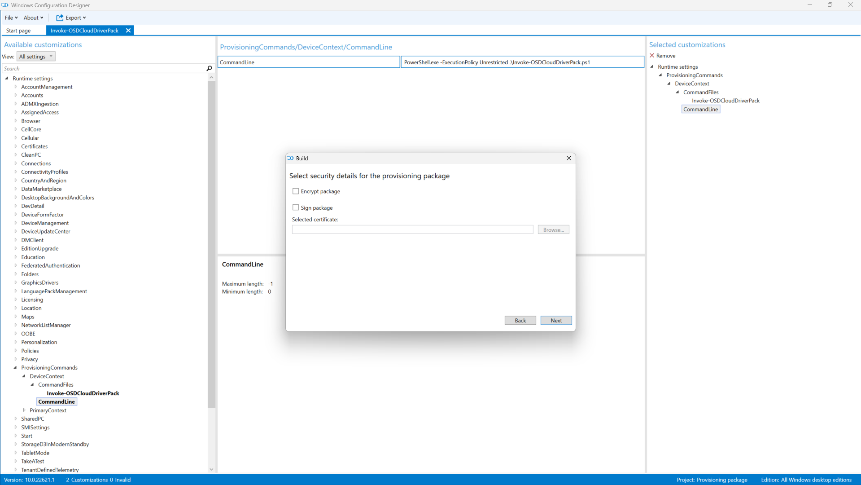The image size is (861, 485).
Task: Close the Invoke-OSDCloudDriverPack tab with X icon
Action: [128, 31]
